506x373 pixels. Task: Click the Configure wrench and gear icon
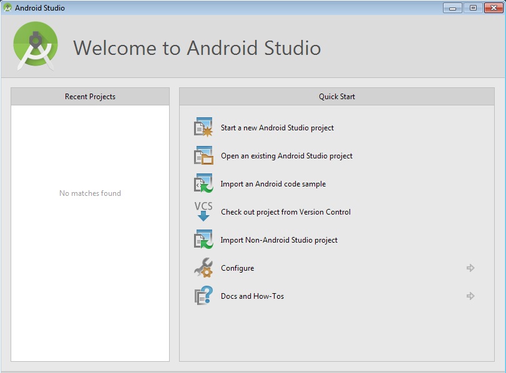pyautogui.click(x=203, y=268)
